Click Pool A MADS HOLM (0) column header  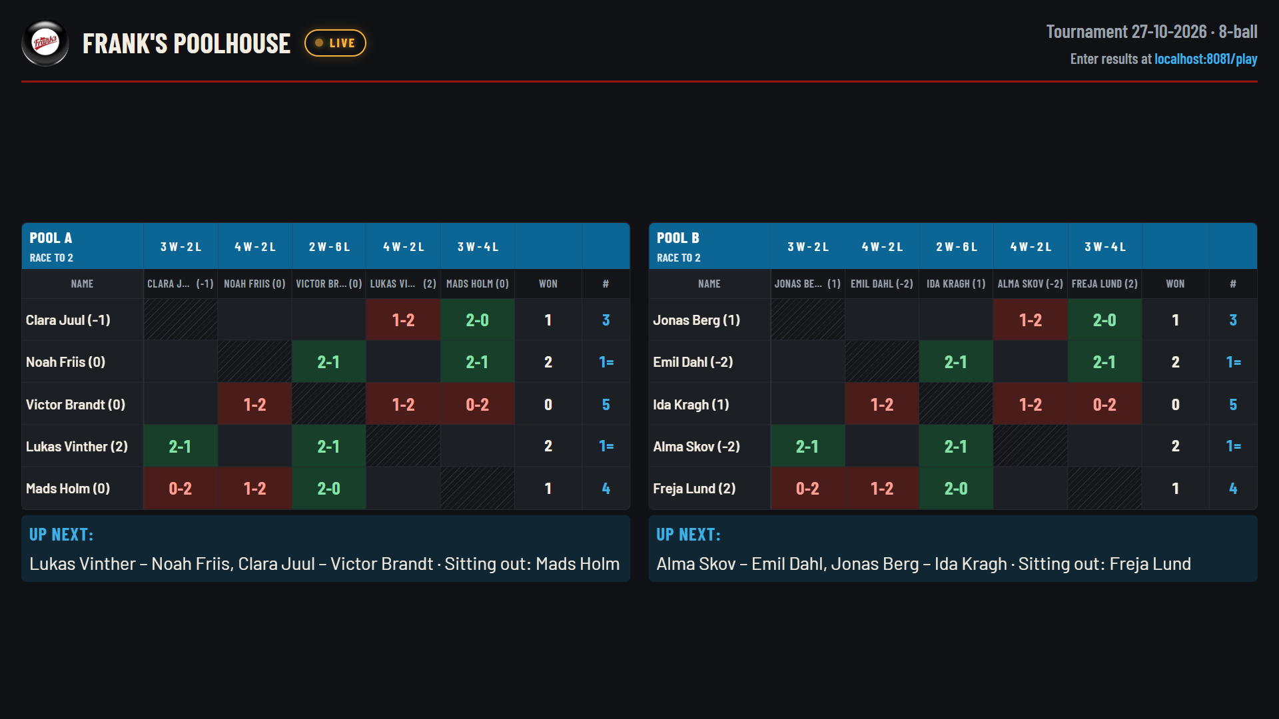pyautogui.click(x=477, y=284)
